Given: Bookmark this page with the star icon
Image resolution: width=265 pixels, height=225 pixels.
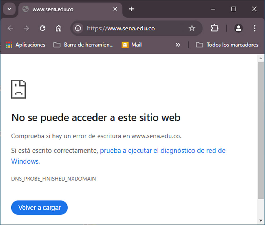Looking at the screenshot, I should (192, 28).
